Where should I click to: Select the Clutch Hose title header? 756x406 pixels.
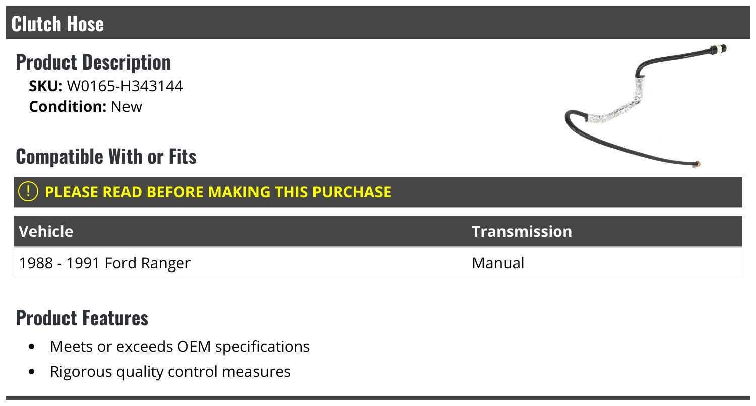click(x=57, y=24)
